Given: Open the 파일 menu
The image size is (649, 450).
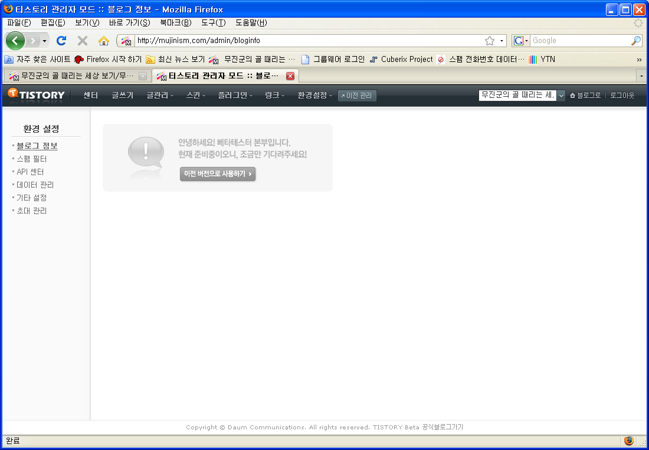Looking at the screenshot, I should pos(19,23).
